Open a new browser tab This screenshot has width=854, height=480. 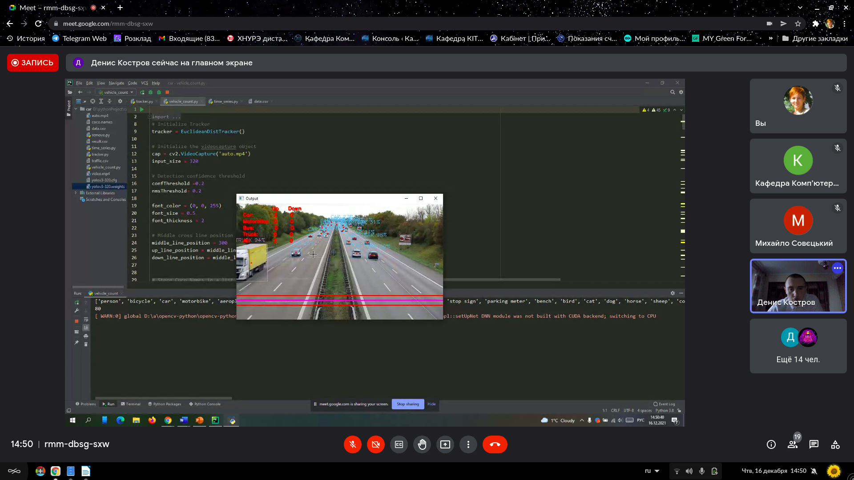pyautogui.click(x=120, y=8)
